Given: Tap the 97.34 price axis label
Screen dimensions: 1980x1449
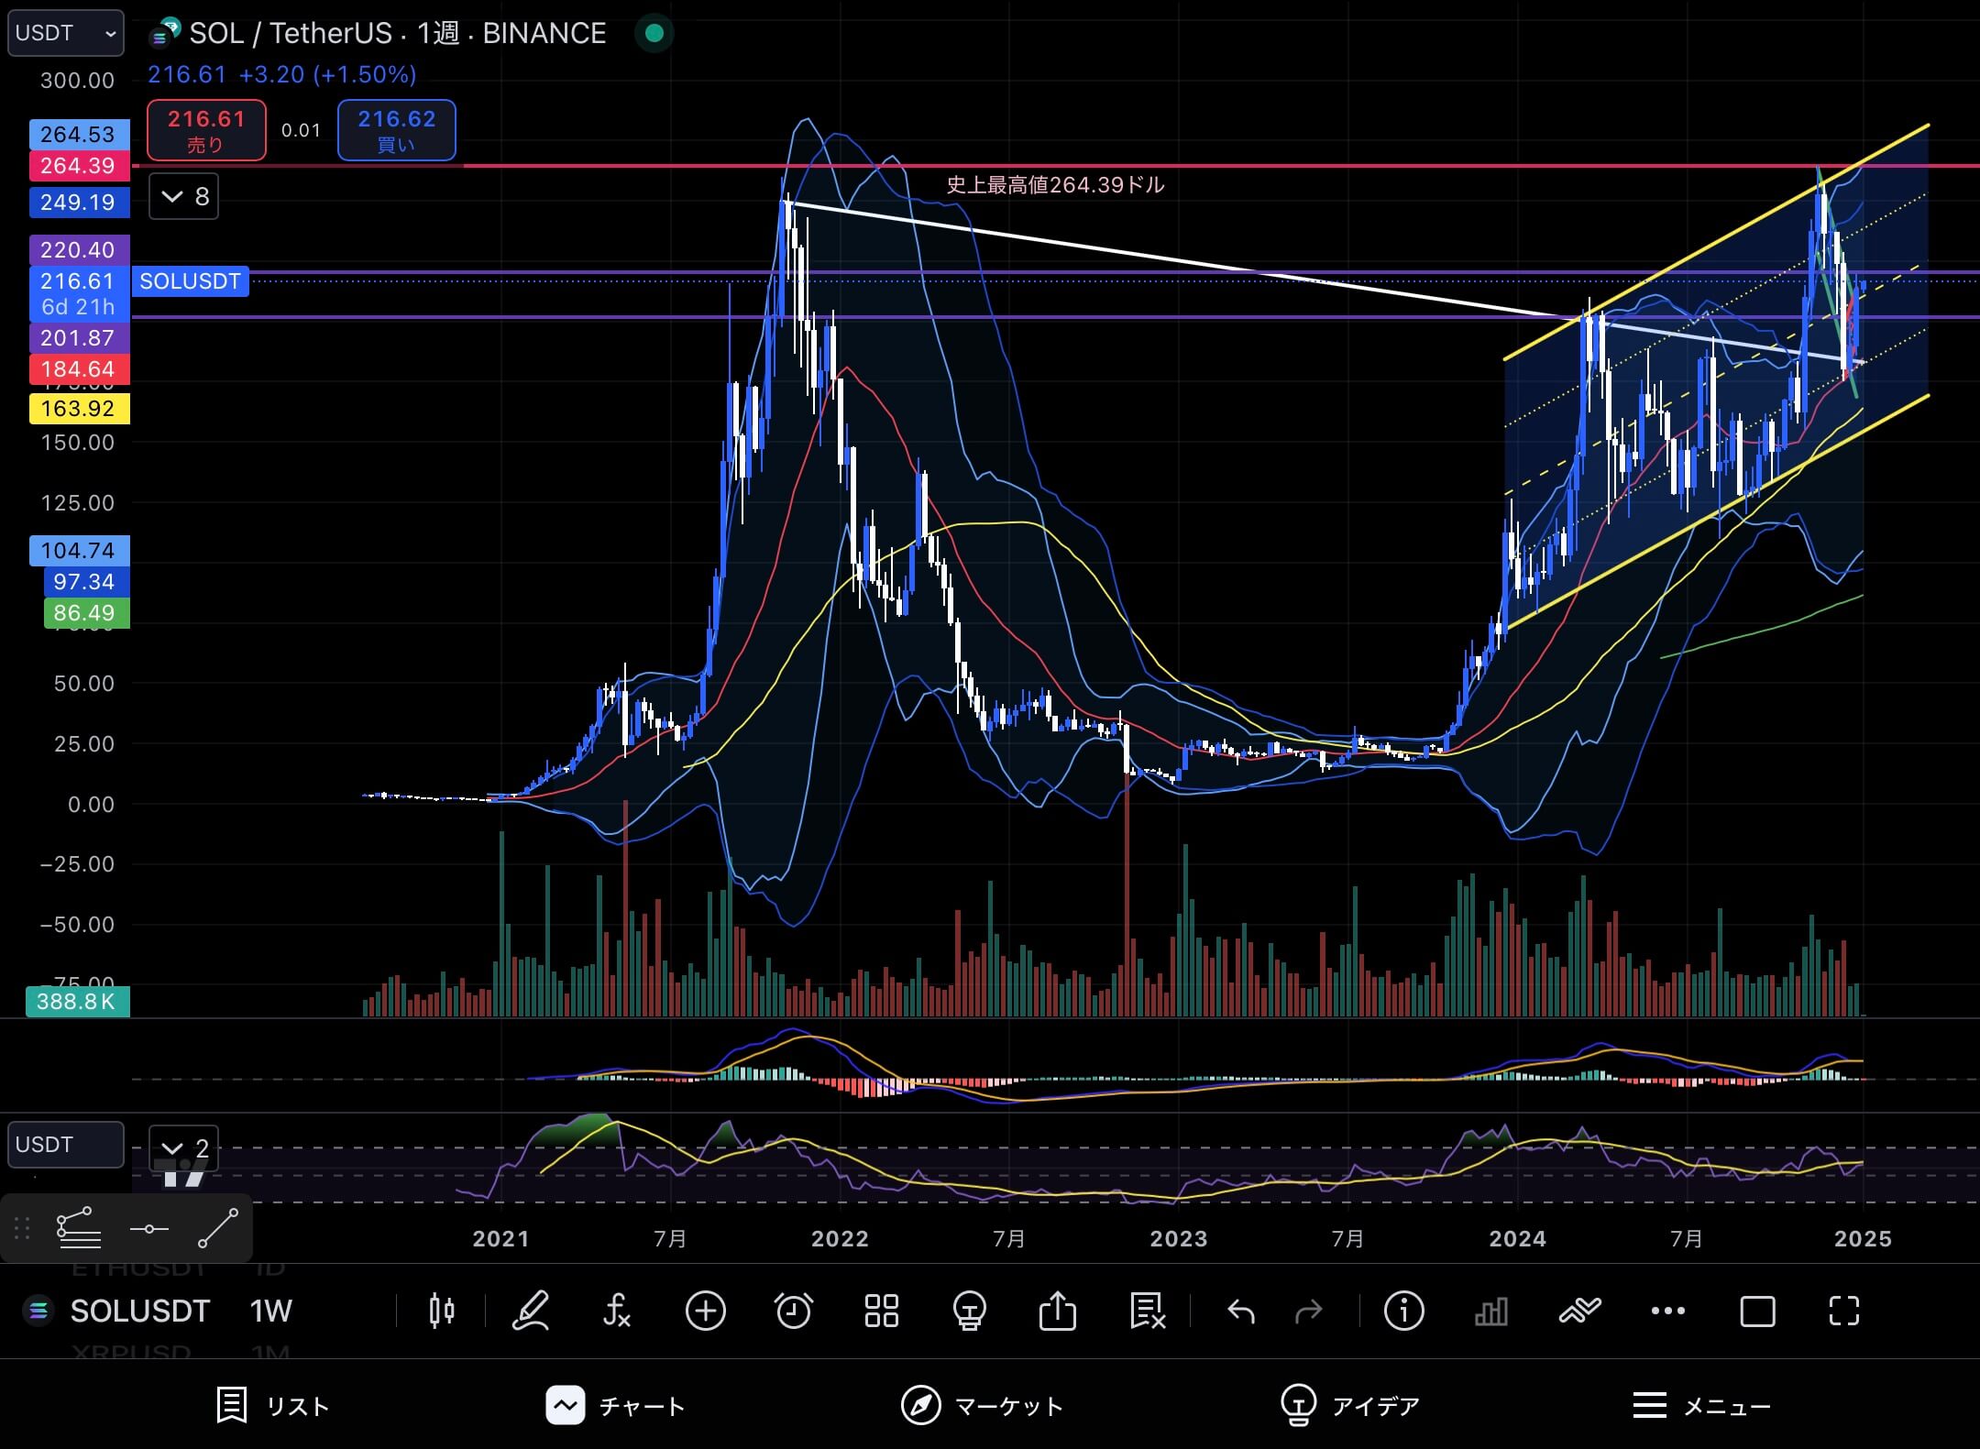Looking at the screenshot, I should point(86,582).
